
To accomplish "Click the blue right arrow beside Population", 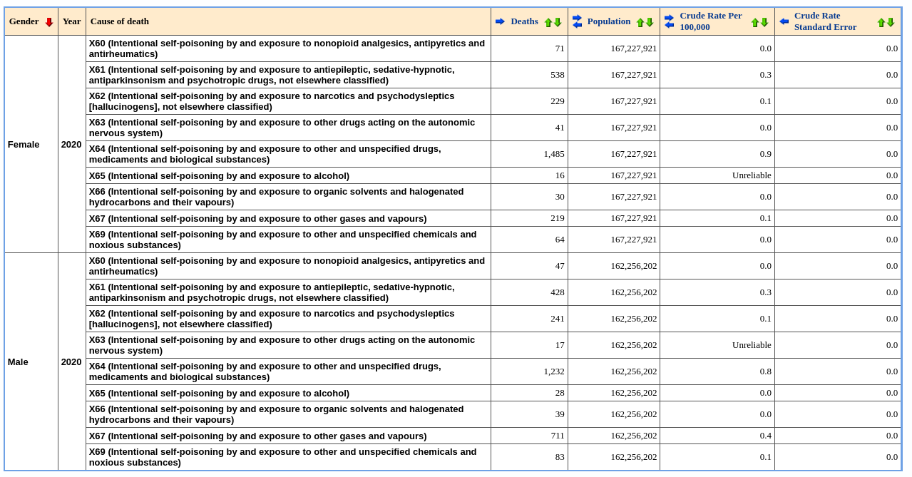I will [577, 18].
